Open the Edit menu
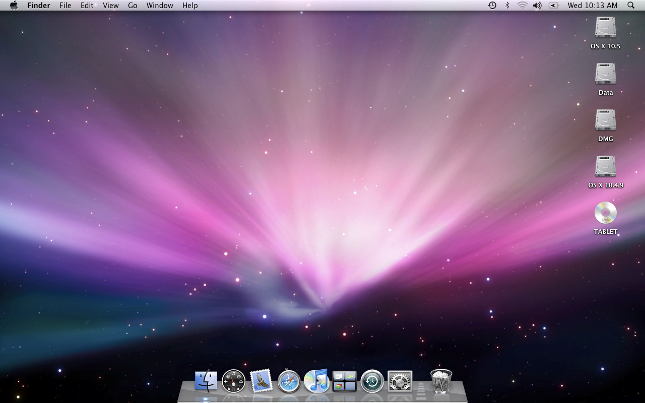The width and height of the screenshot is (645, 403). click(87, 5)
